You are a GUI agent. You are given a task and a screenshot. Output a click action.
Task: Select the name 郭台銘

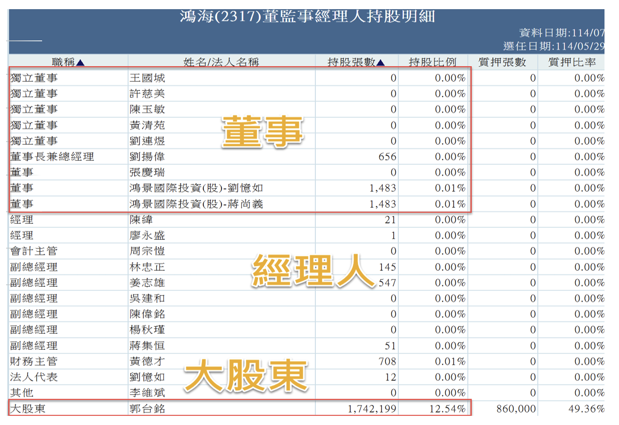[147, 409]
